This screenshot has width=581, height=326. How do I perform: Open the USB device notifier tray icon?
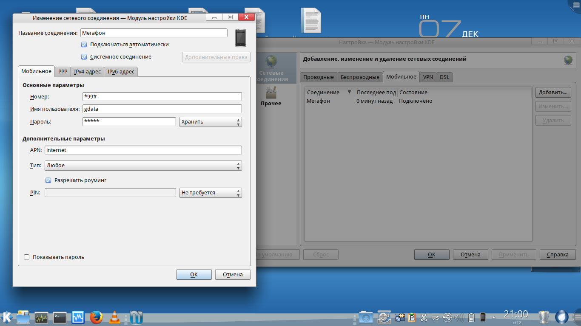(447, 318)
